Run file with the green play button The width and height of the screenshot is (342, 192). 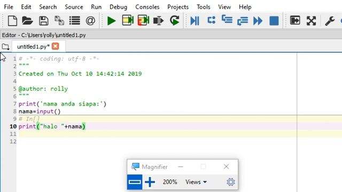(112, 21)
